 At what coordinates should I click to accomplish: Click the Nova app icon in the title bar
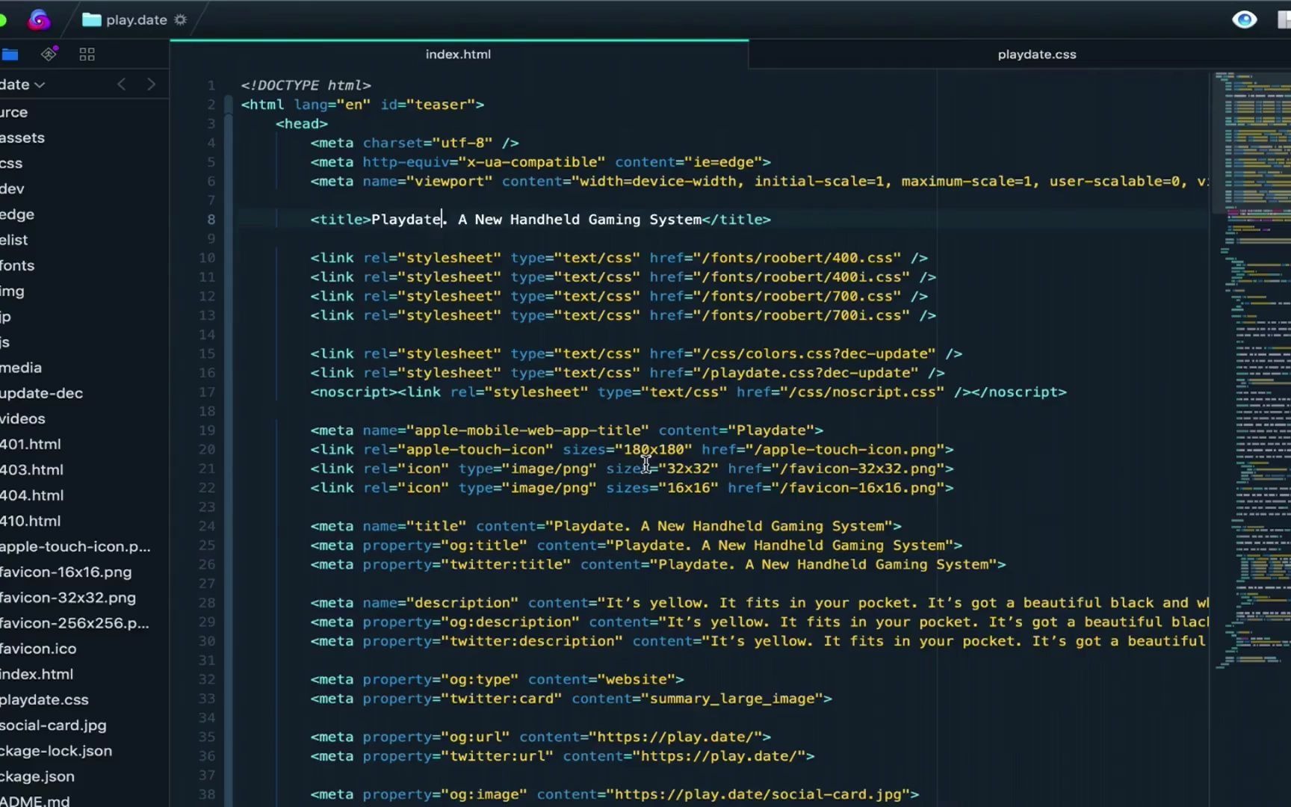(x=38, y=19)
